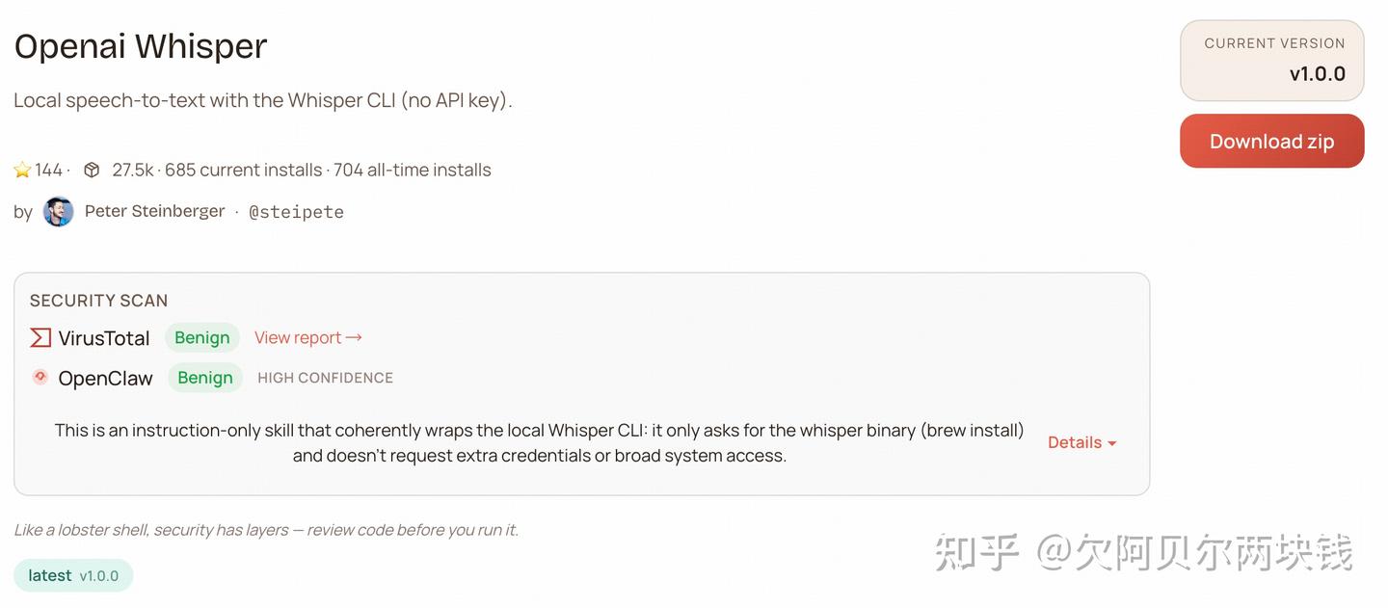
Task: Open the VirusTotal View report link
Action: (x=298, y=338)
